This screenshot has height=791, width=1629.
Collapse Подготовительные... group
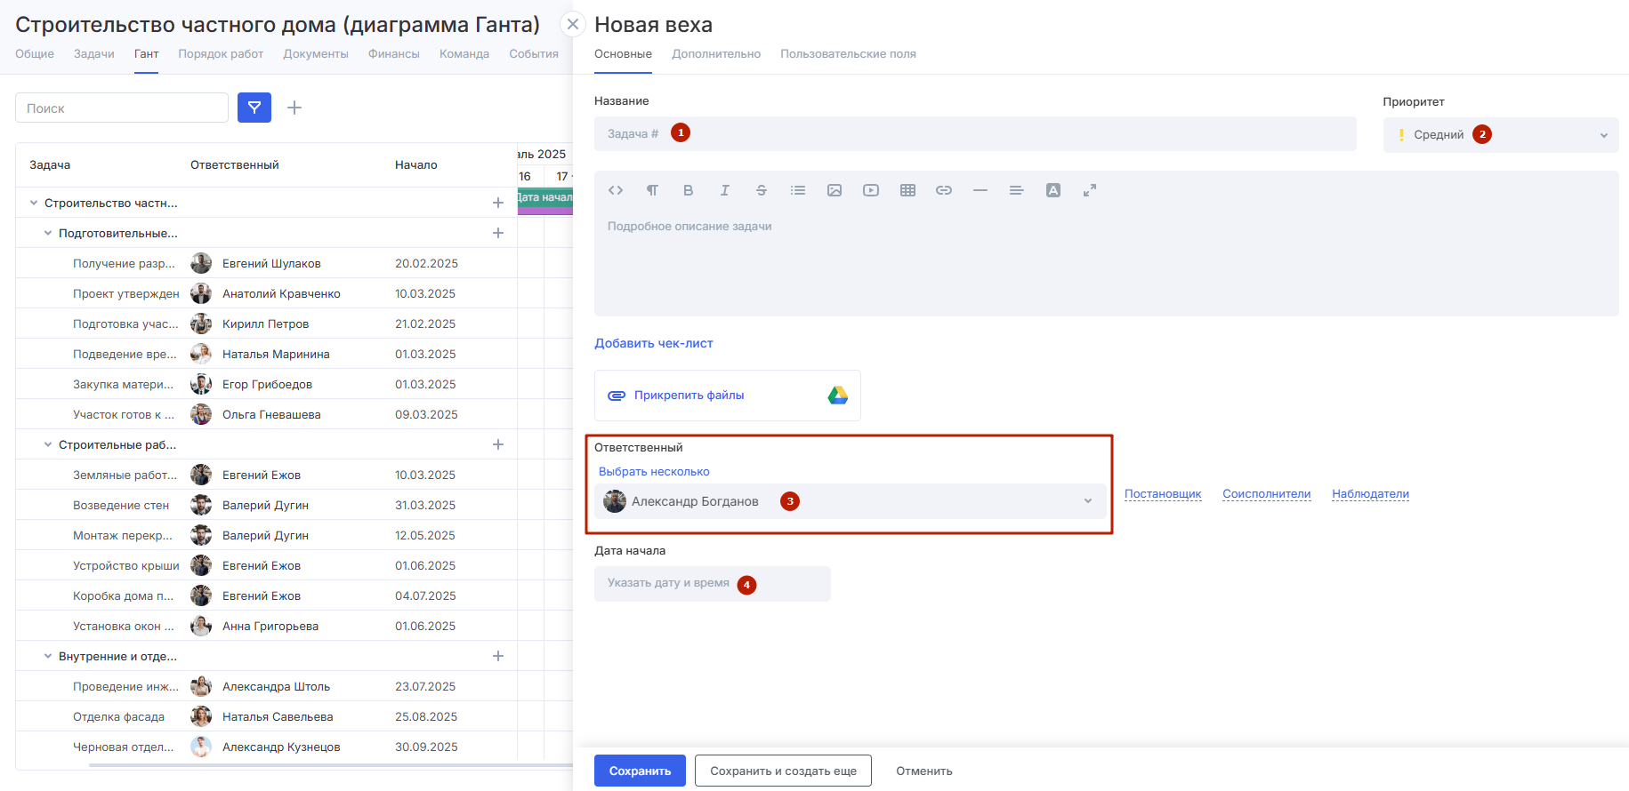pyautogui.click(x=48, y=233)
